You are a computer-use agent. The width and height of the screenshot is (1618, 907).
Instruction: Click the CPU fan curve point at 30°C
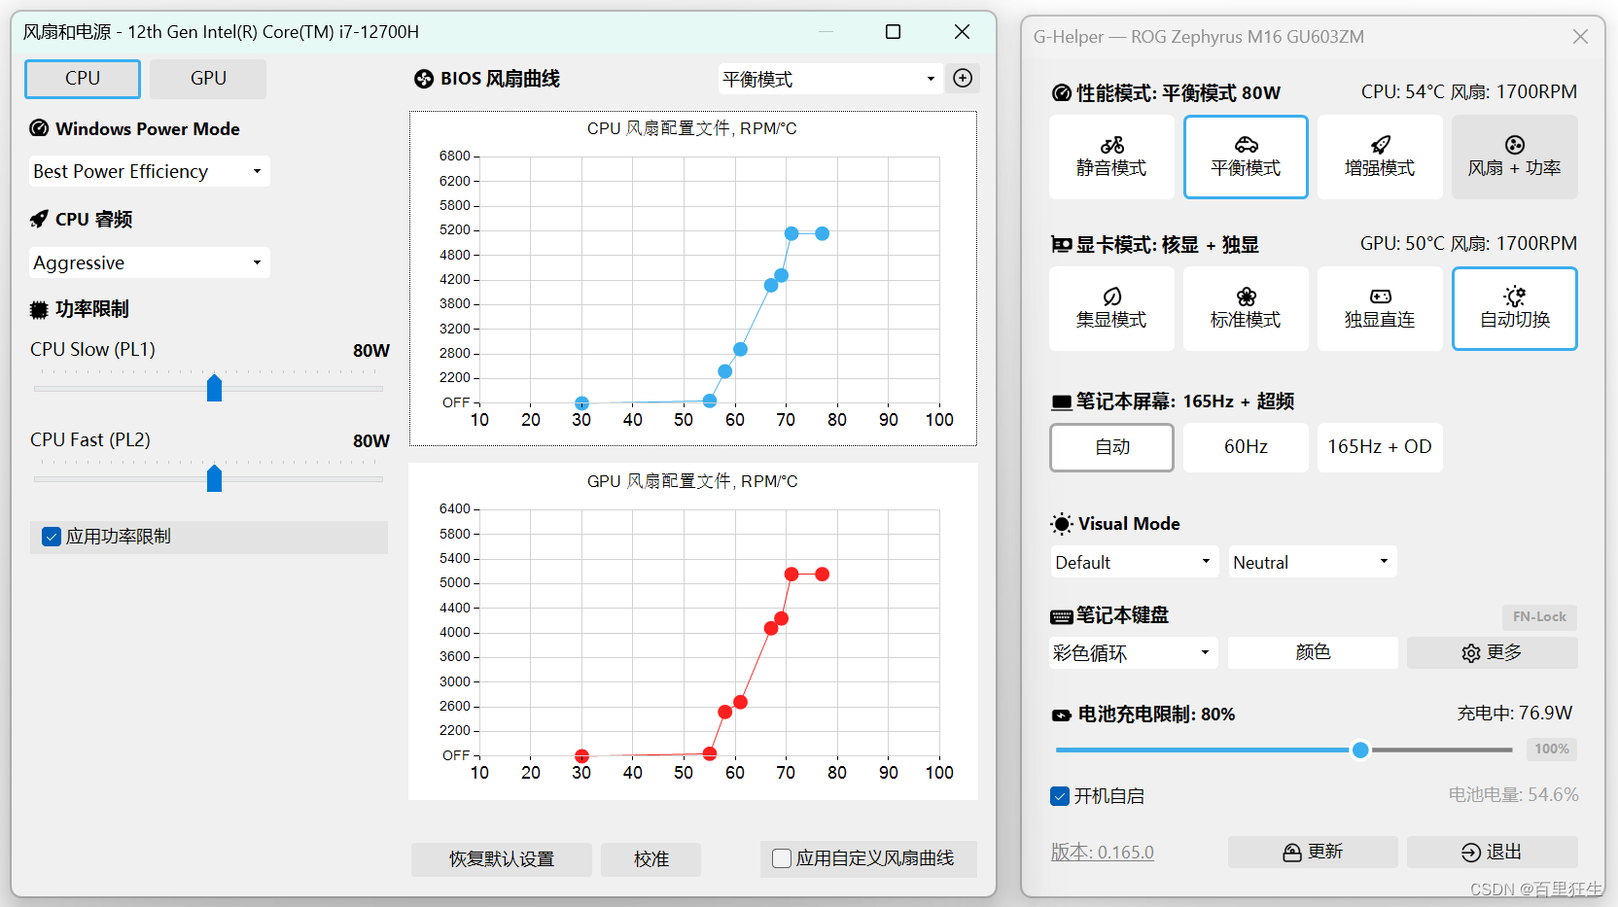pos(581,403)
